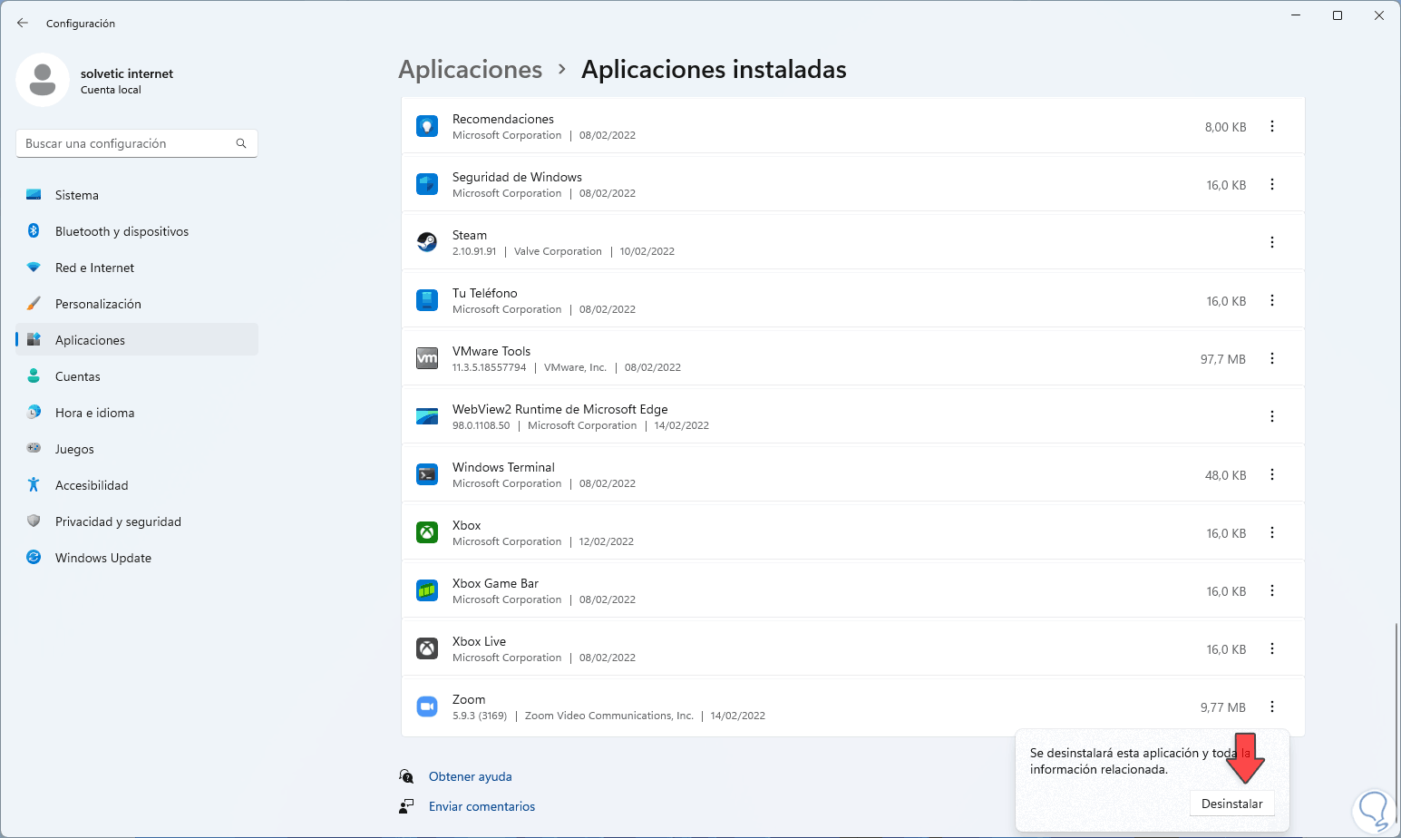The width and height of the screenshot is (1401, 838).
Task: Focus the Buscar una configuración field
Action: click(127, 143)
